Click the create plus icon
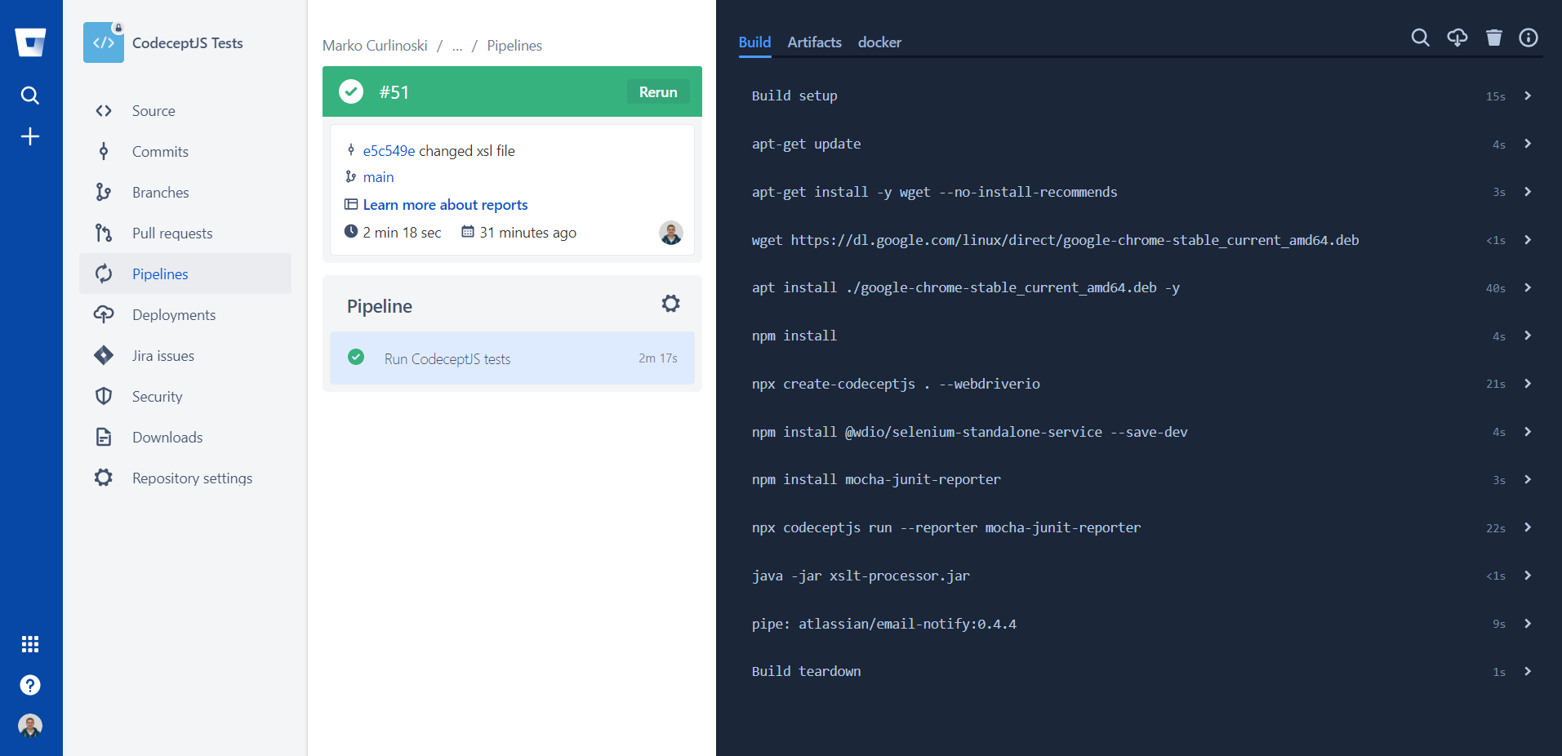Screen dimensions: 1562x756 tap(30, 136)
